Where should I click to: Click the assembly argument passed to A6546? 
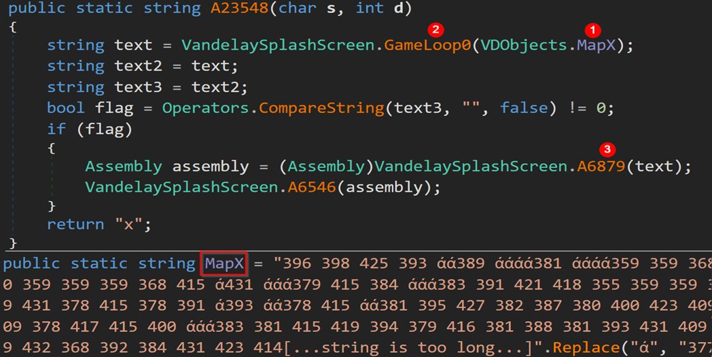pyautogui.click(x=384, y=187)
